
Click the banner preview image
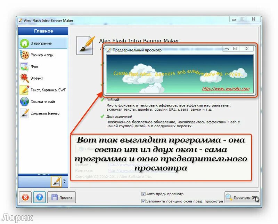[180, 74]
